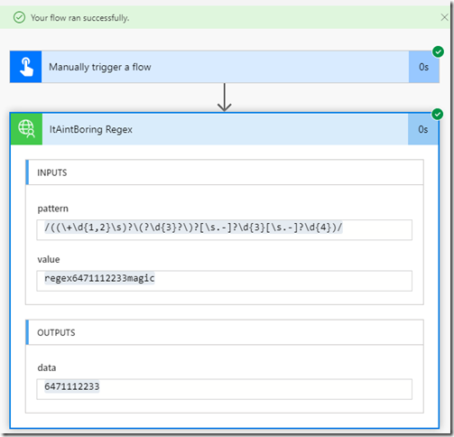Dismiss the flow success notification

444,17
